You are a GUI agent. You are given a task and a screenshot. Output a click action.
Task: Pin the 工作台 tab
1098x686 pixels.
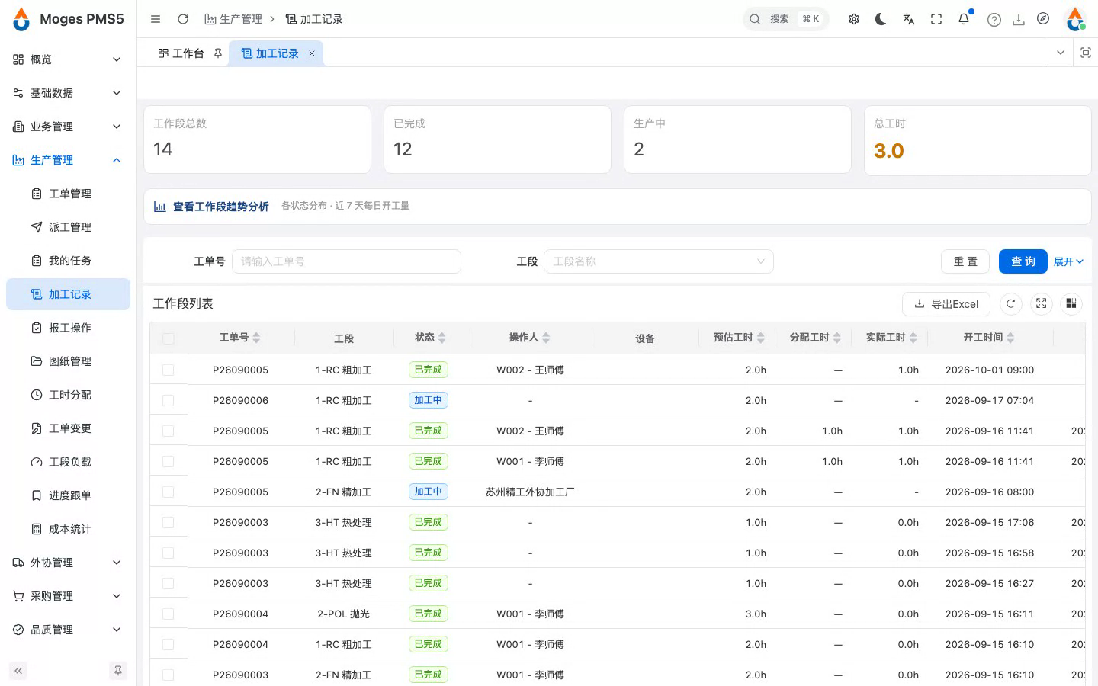218,53
